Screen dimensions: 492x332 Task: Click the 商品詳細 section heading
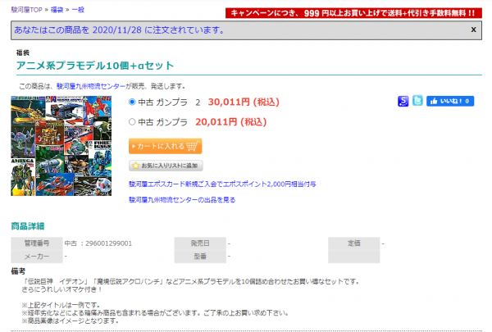(28, 225)
